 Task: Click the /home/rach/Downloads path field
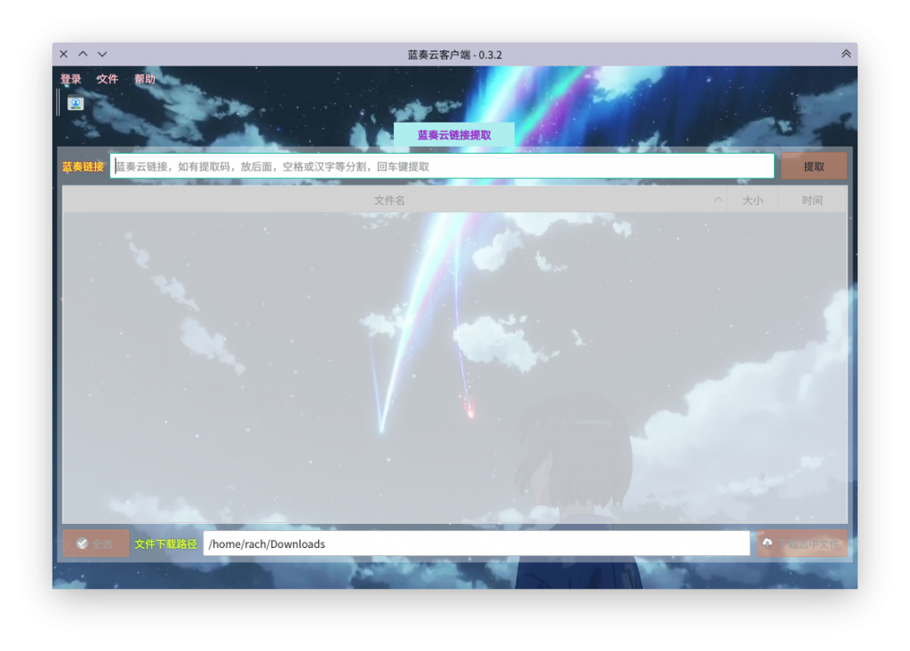476,544
